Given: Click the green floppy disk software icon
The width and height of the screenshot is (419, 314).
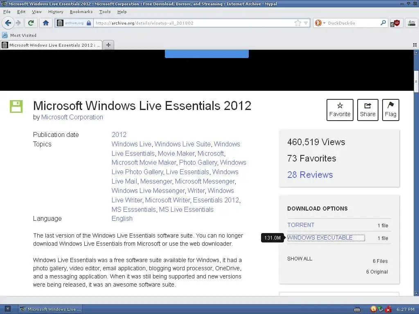Looking at the screenshot, I should tap(16, 107).
